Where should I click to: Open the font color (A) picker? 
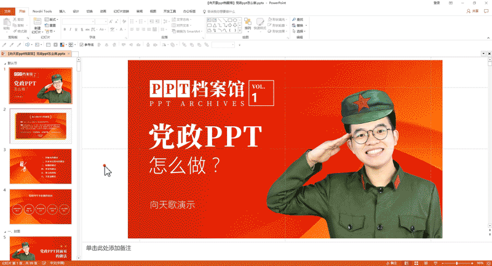click(x=121, y=30)
